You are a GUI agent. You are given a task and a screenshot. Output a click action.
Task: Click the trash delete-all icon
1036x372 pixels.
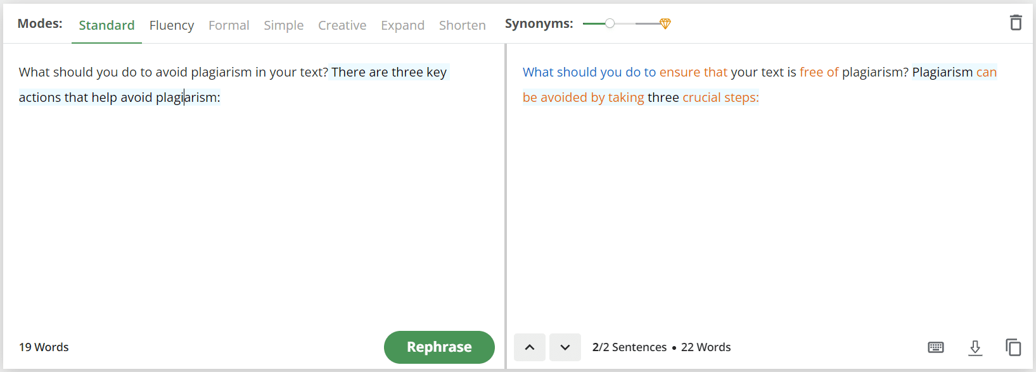point(1016,23)
